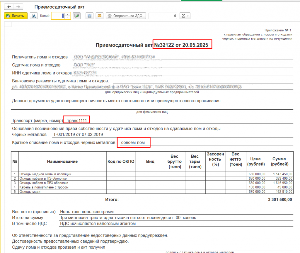Click the sum cell 162 810,00

click(x=279, y=192)
